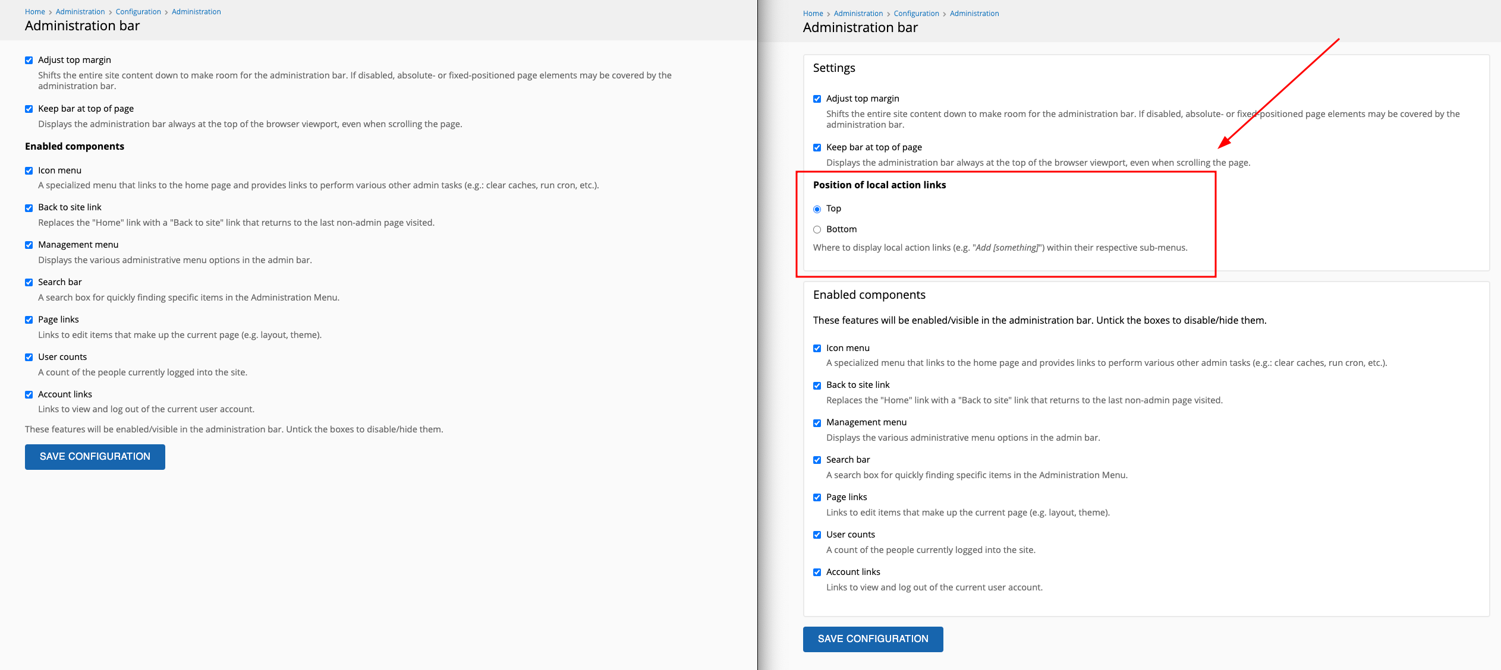Uncheck Search bar in left panel
Image resolution: width=1501 pixels, height=670 pixels.
(x=29, y=282)
